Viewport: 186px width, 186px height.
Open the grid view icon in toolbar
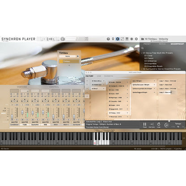127,39
